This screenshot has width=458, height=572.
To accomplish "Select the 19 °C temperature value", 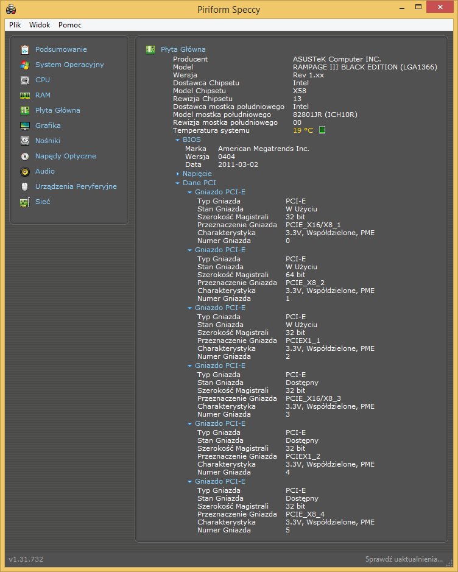I will 303,130.
